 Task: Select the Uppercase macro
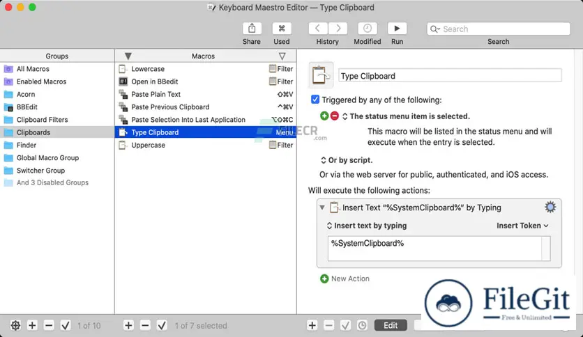(206, 145)
